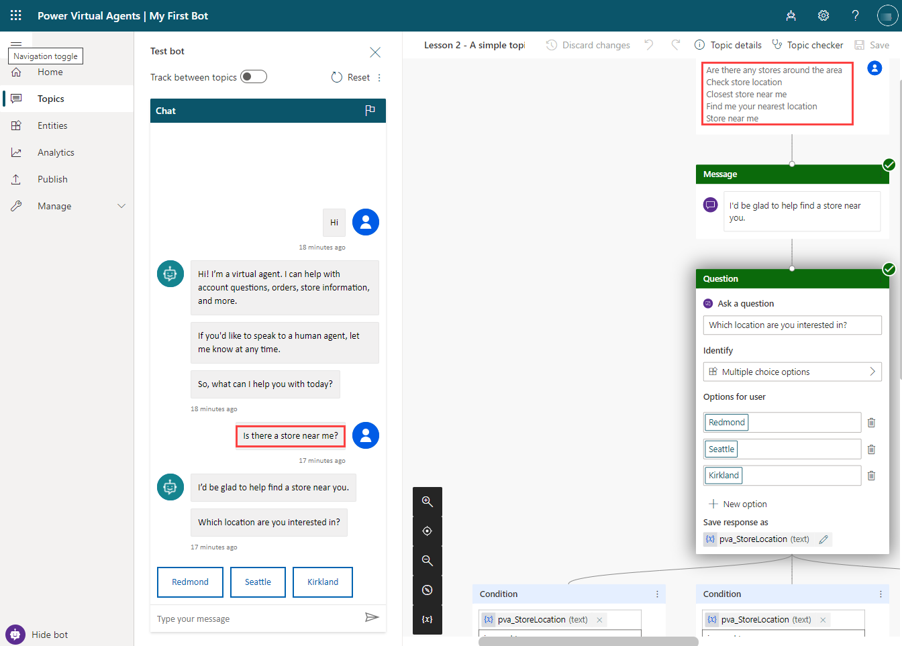Screen dimensions: 902x646
Task: Open the chat-with-expert person icon in header
Action: pos(791,15)
